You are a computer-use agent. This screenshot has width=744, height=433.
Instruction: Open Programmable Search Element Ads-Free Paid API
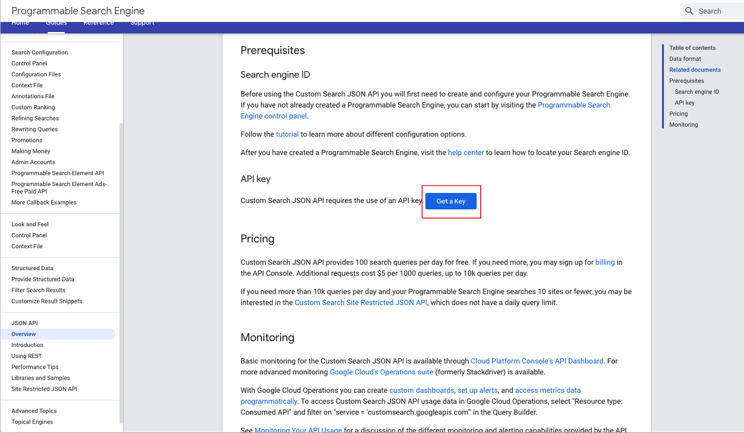59,188
